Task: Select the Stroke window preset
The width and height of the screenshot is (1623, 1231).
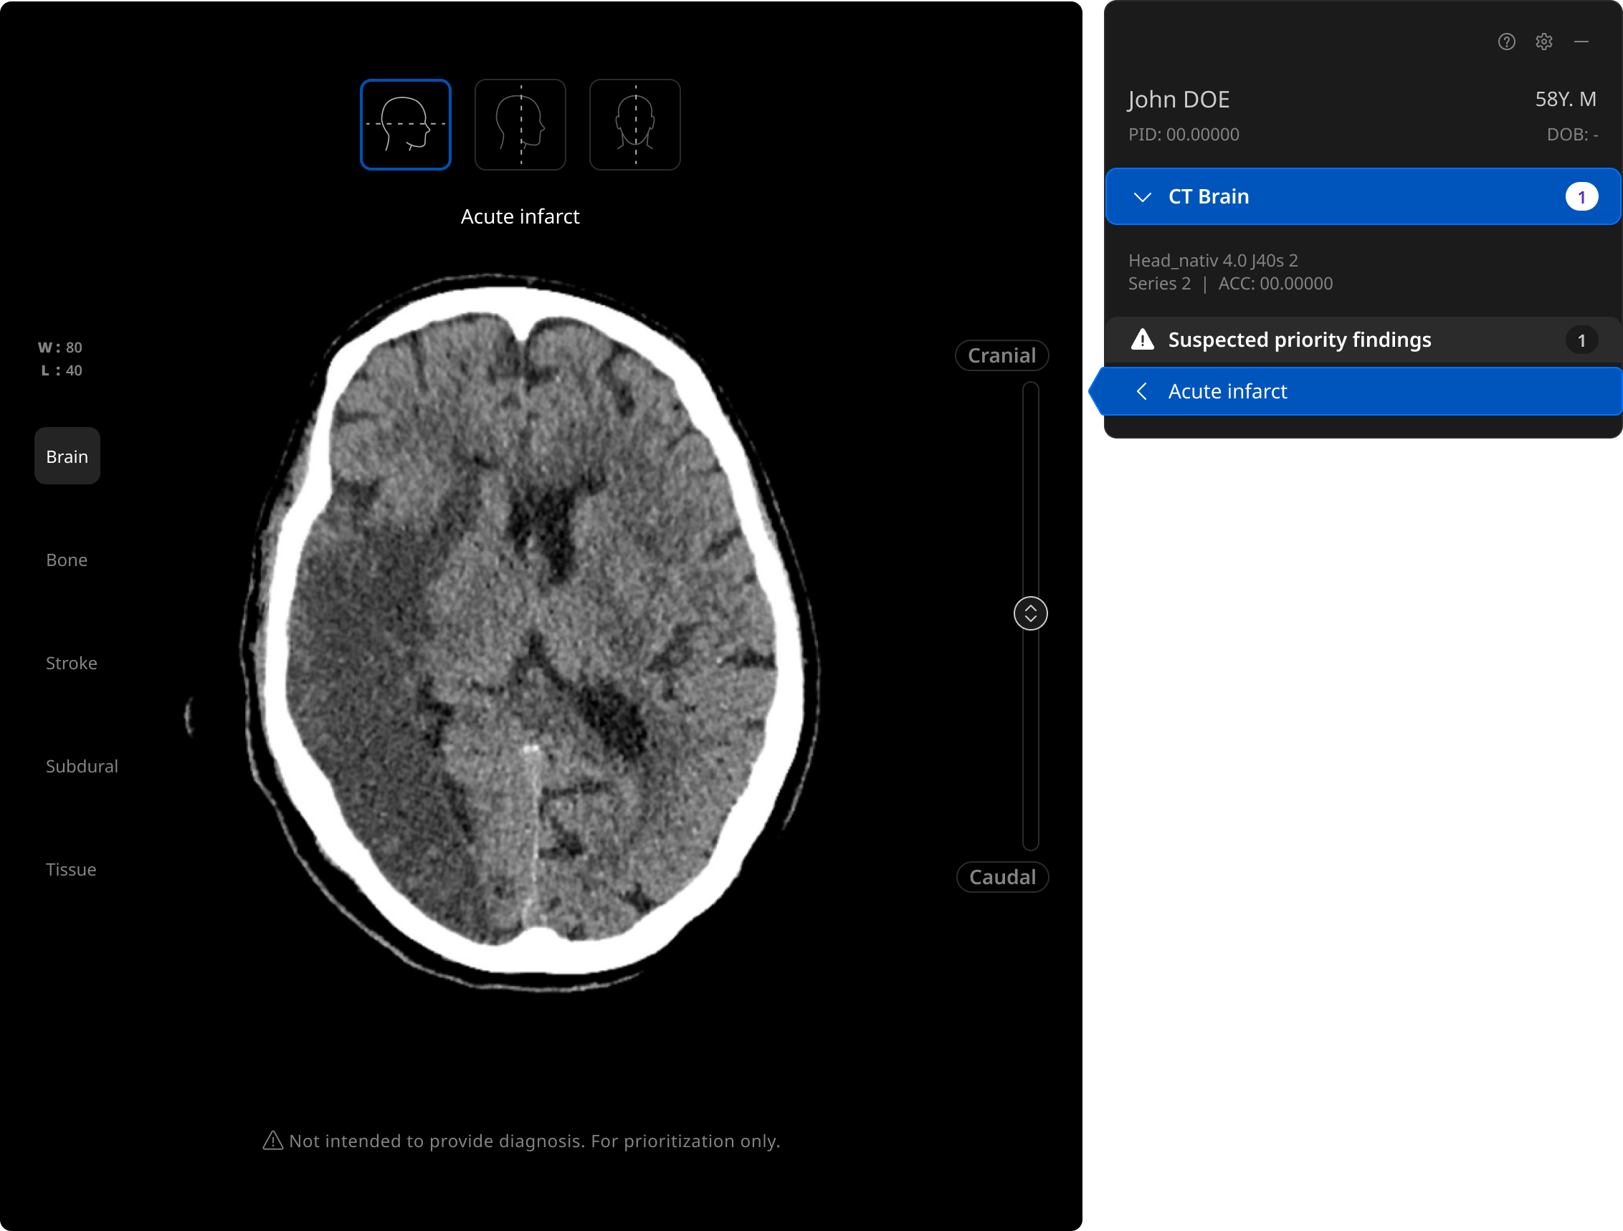Action: click(x=71, y=663)
